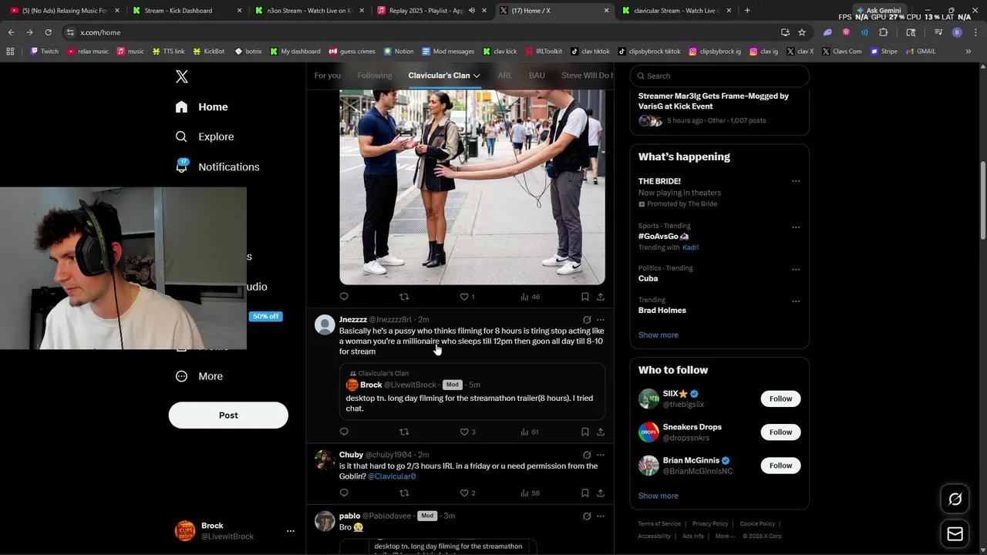Share Jnezzzz's post

pos(601,432)
